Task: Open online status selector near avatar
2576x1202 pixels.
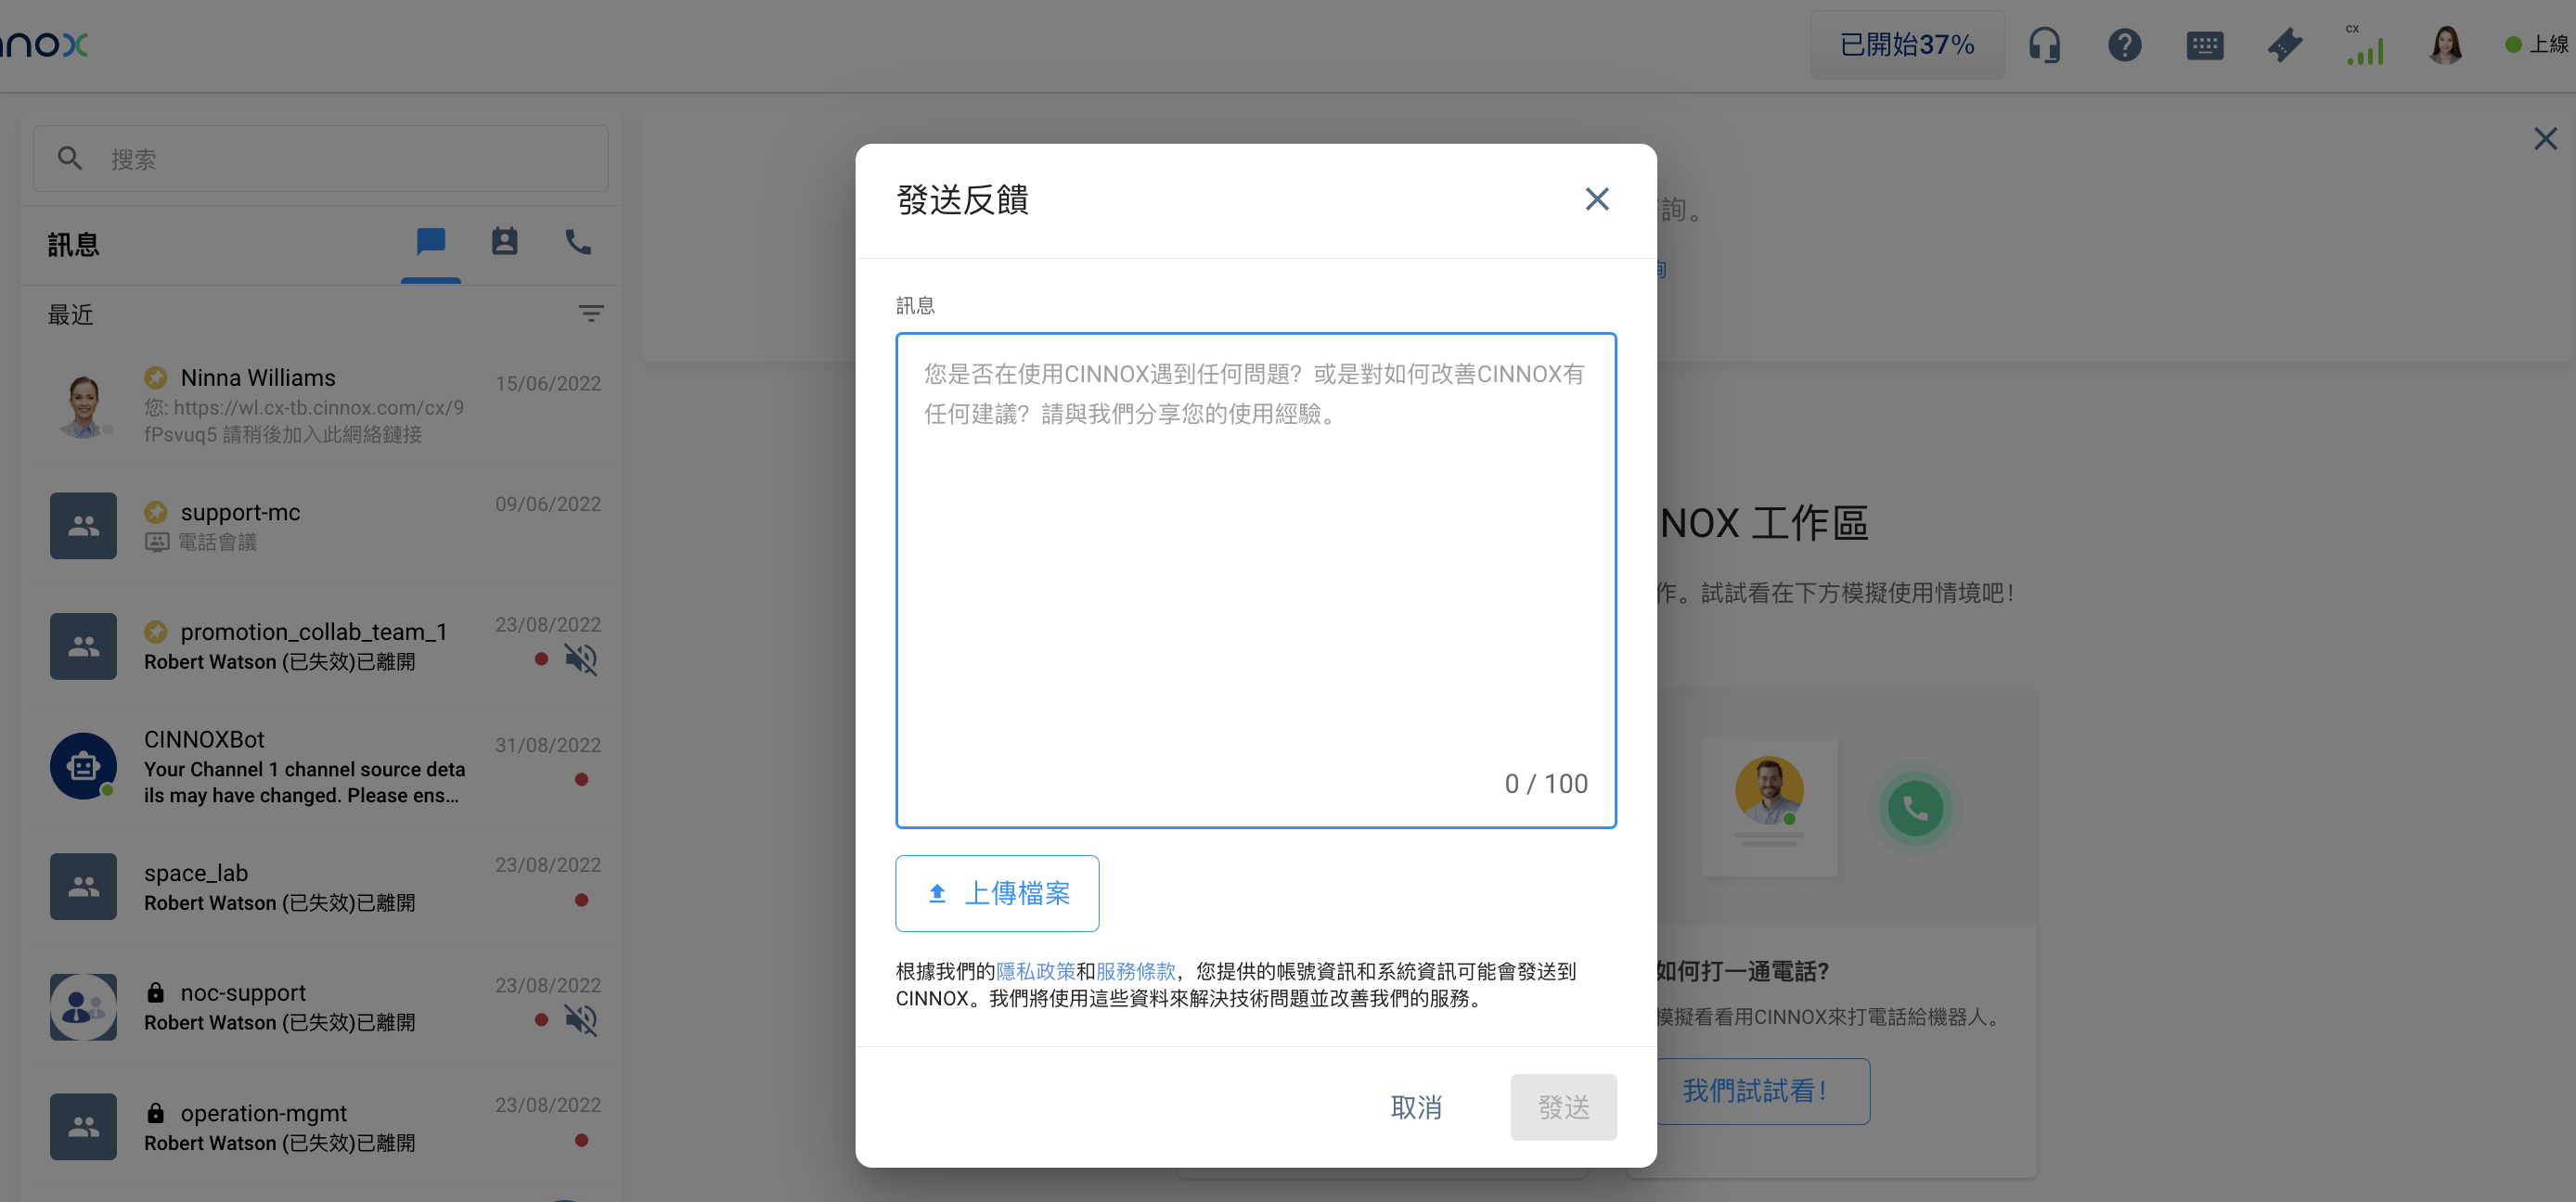Action: click(x=2536, y=45)
